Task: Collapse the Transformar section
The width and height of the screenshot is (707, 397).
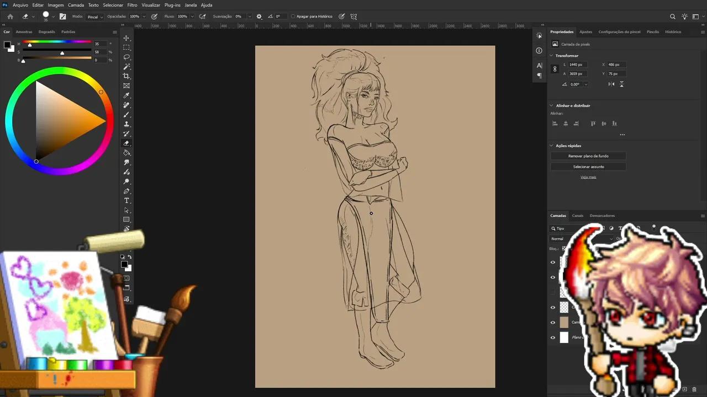Action: coord(551,56)
